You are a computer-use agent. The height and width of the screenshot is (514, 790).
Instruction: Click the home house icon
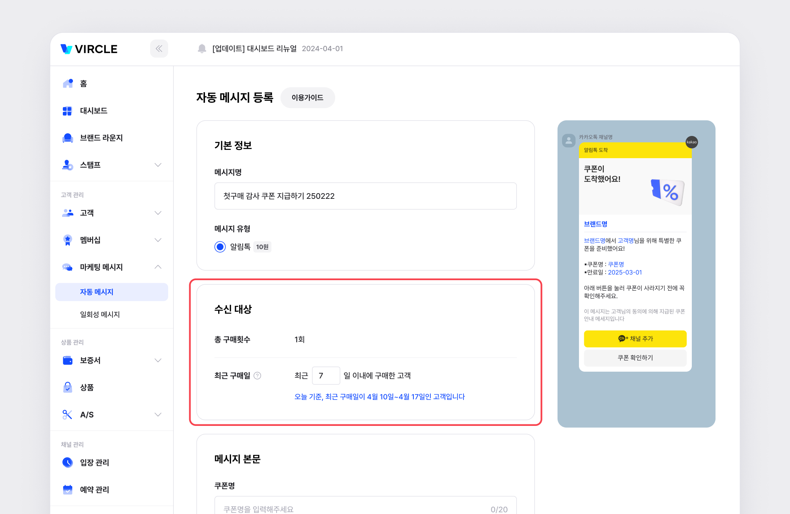(68, 83)
